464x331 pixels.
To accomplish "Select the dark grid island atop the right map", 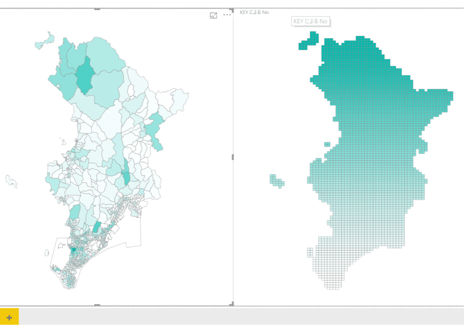I will pyautogui.click(x=309, y=41).
